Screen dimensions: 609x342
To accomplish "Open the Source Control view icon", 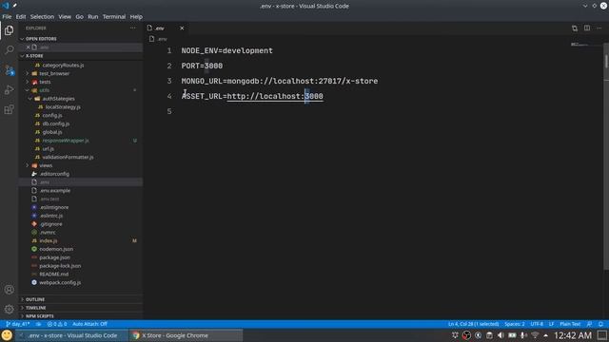I will pos(9,70).
